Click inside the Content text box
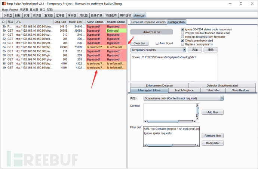The image size is (258, 169). [x=170, y=112]
